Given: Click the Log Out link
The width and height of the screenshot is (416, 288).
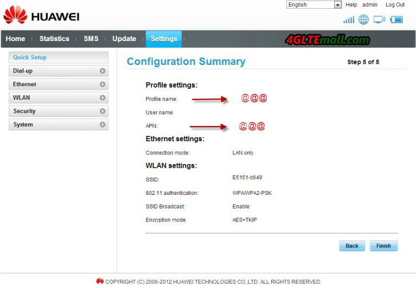Looking at the screenshot, I should [x=395, y=5].
